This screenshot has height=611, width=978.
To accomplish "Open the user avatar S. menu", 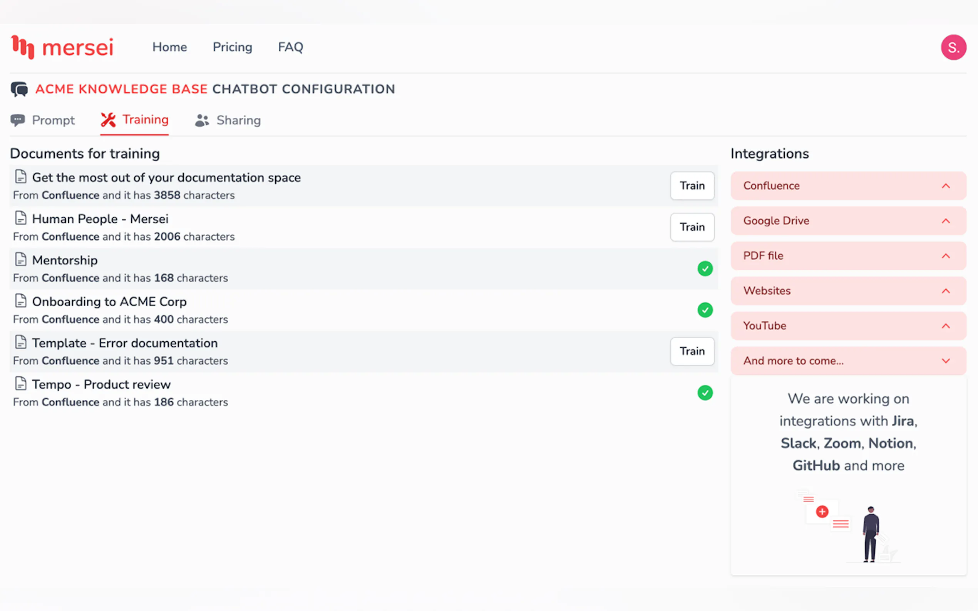I will [953, 47].
